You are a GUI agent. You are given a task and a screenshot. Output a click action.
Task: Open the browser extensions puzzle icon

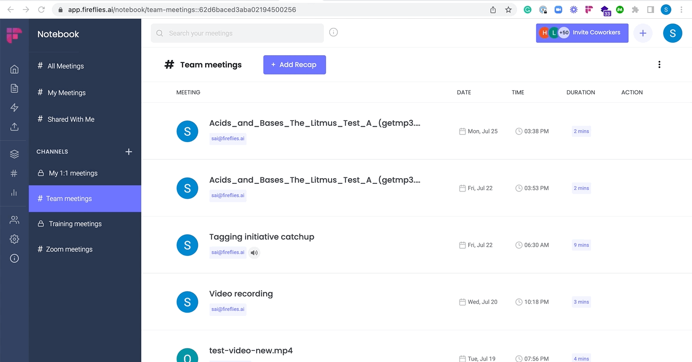click(635, 10)
